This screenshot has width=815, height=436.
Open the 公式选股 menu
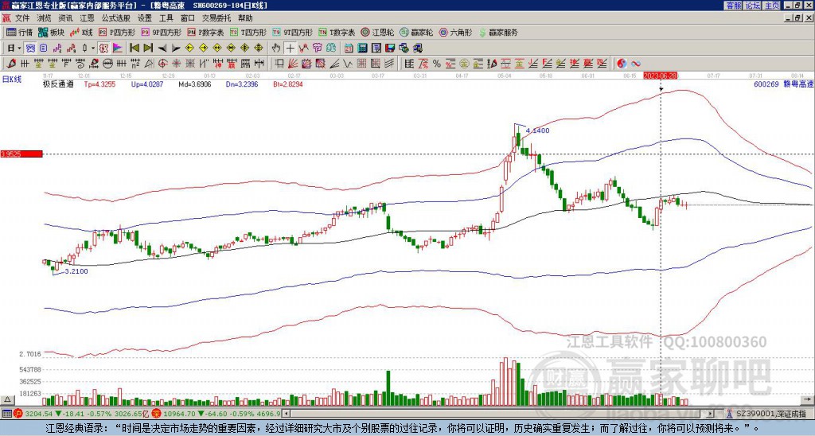[115, 18]
